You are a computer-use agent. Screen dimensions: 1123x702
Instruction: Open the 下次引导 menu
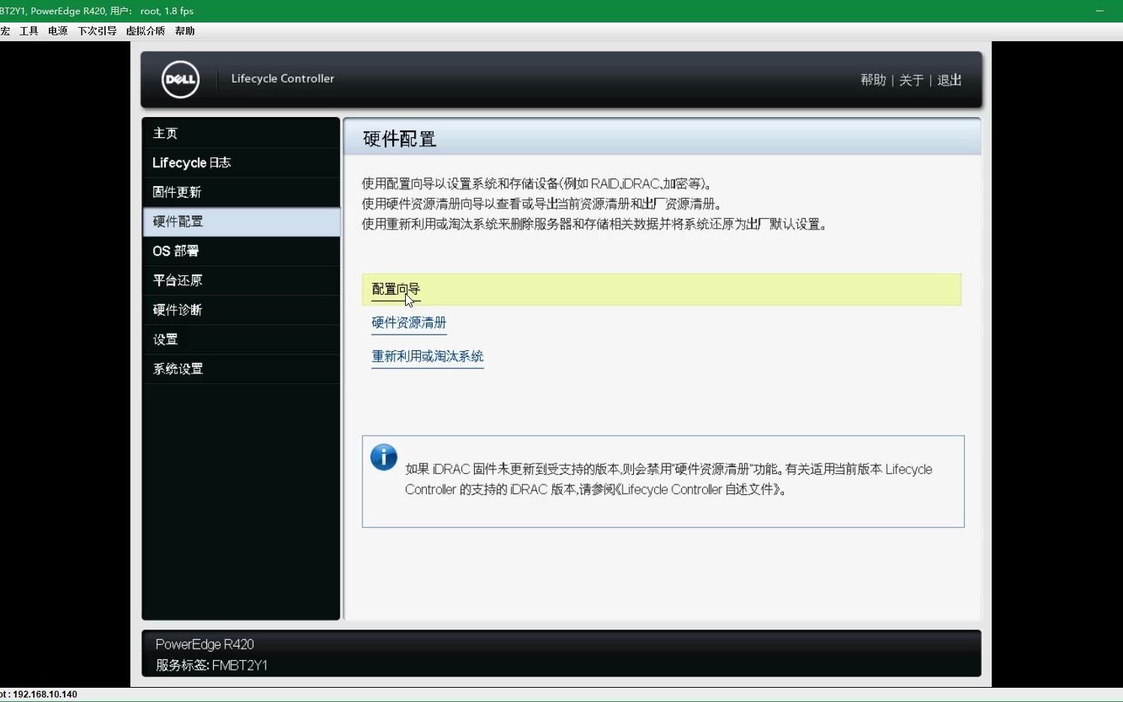tap(97, 31)
